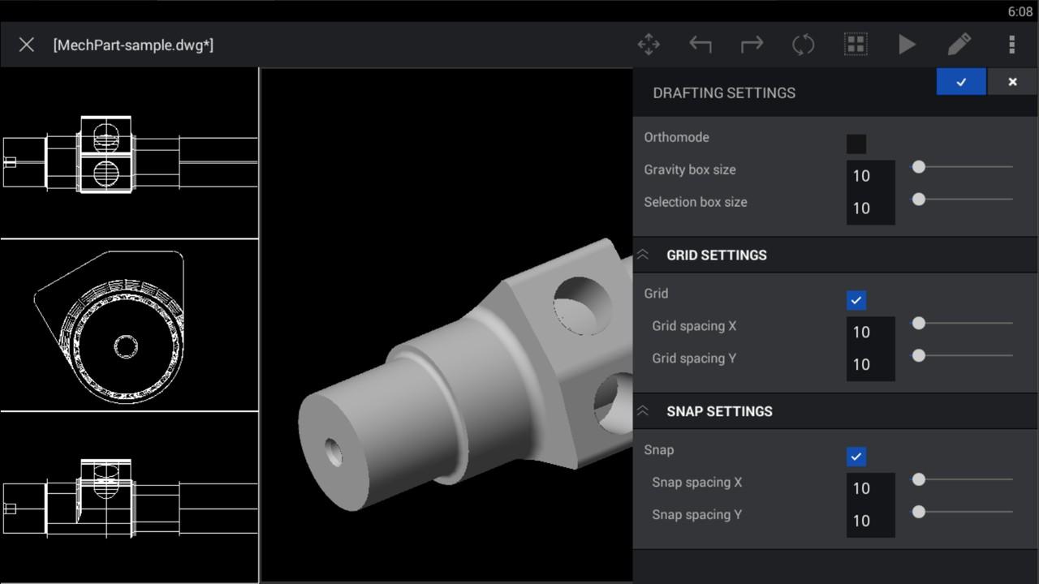Edit the Snap spacing X value

point(871,489)
